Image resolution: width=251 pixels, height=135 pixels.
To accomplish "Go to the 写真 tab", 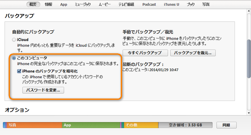I will point(206,4).
